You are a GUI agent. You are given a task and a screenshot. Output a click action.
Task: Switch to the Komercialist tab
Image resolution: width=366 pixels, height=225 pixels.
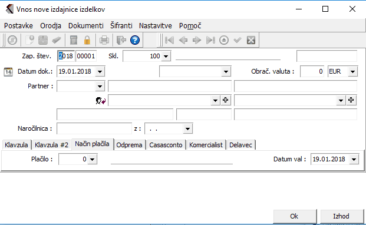coord(206,145)
